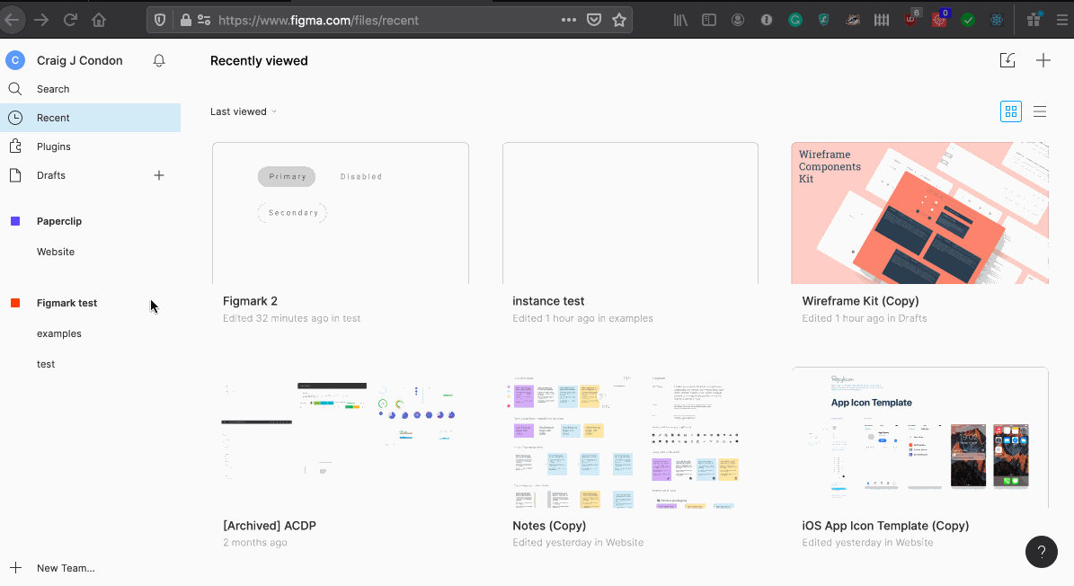Select Recent in the sidebar

[91, 118]
